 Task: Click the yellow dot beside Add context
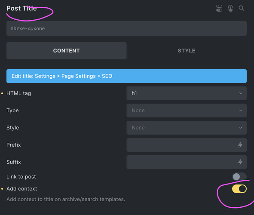point(2,189)
